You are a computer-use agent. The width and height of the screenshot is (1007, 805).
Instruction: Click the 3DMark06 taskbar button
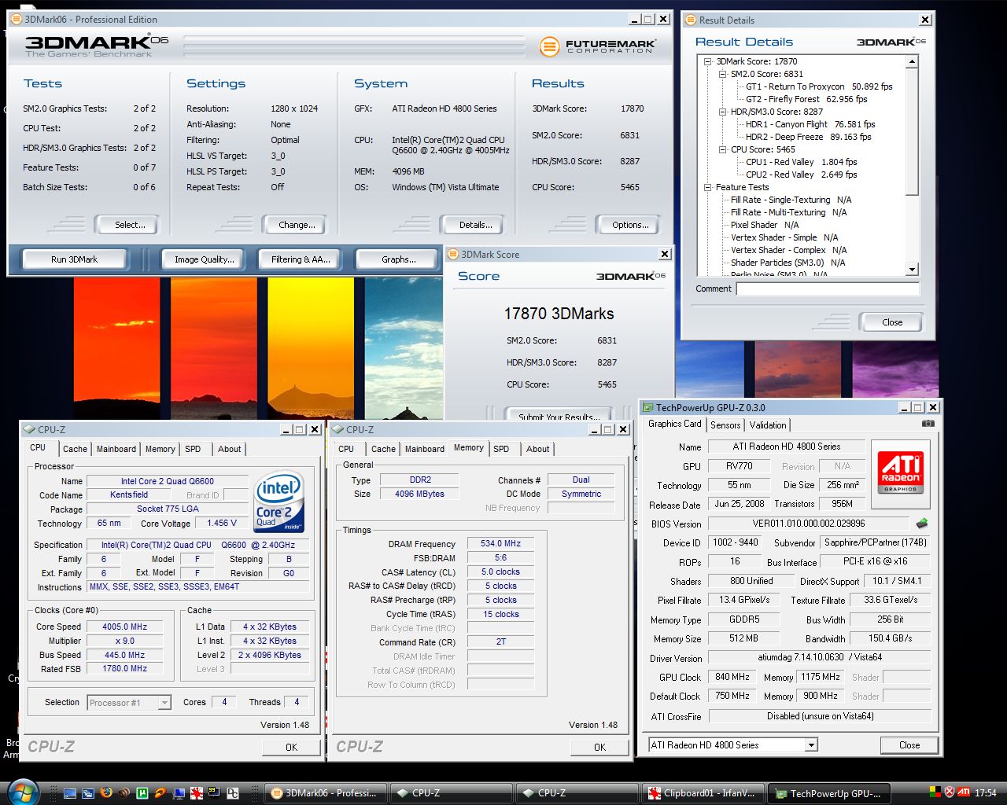pos(326,793)
